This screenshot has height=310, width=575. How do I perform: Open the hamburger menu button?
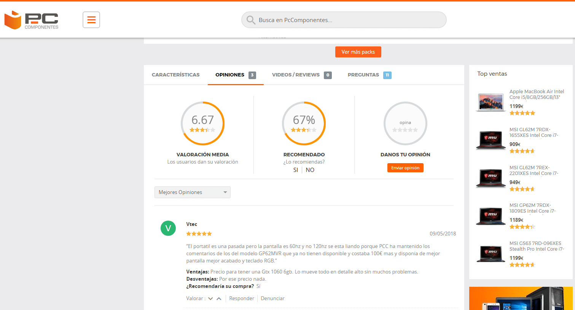pyautogui.click(x=91, y=20)
